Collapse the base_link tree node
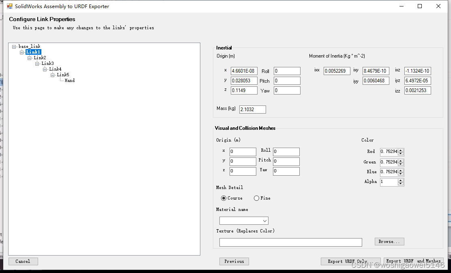The height and width of the screenshot is (273, 451). click(x=14, y=47)
